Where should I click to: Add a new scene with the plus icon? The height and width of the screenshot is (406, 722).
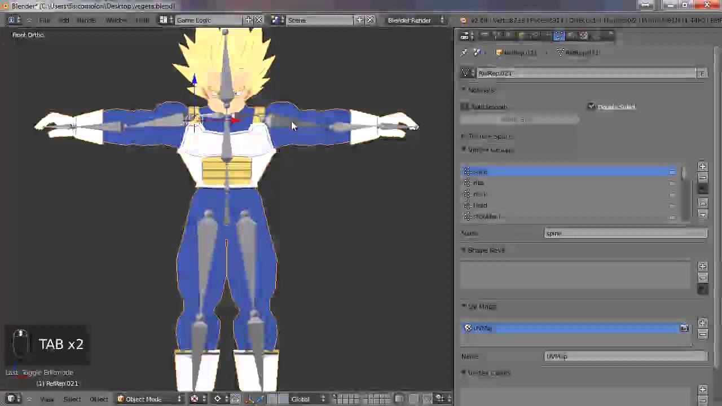[x=360, y=20]
